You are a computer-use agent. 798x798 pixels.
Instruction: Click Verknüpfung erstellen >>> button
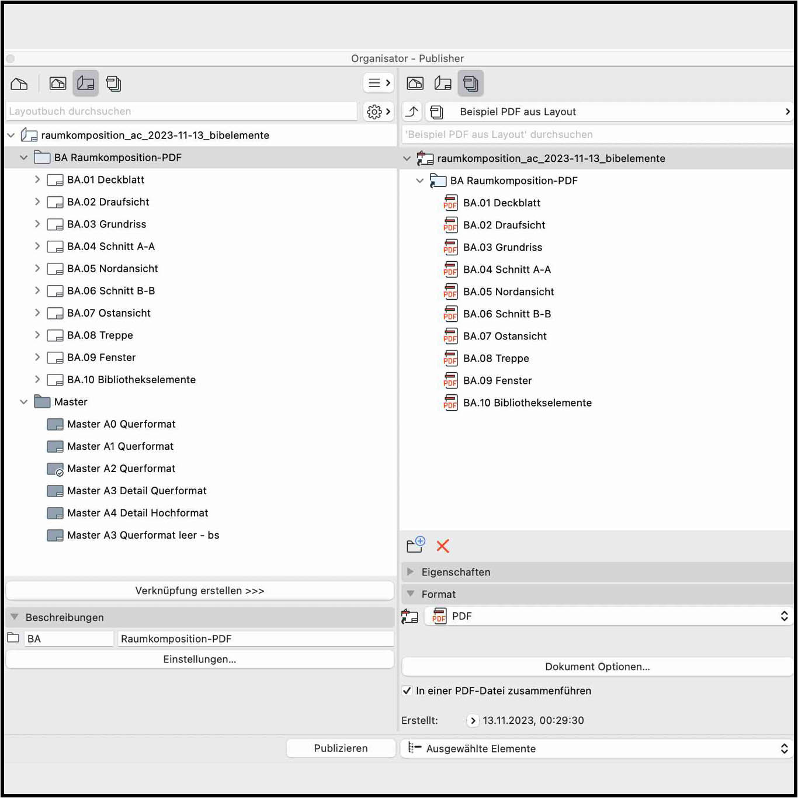(x=200, y=591)
